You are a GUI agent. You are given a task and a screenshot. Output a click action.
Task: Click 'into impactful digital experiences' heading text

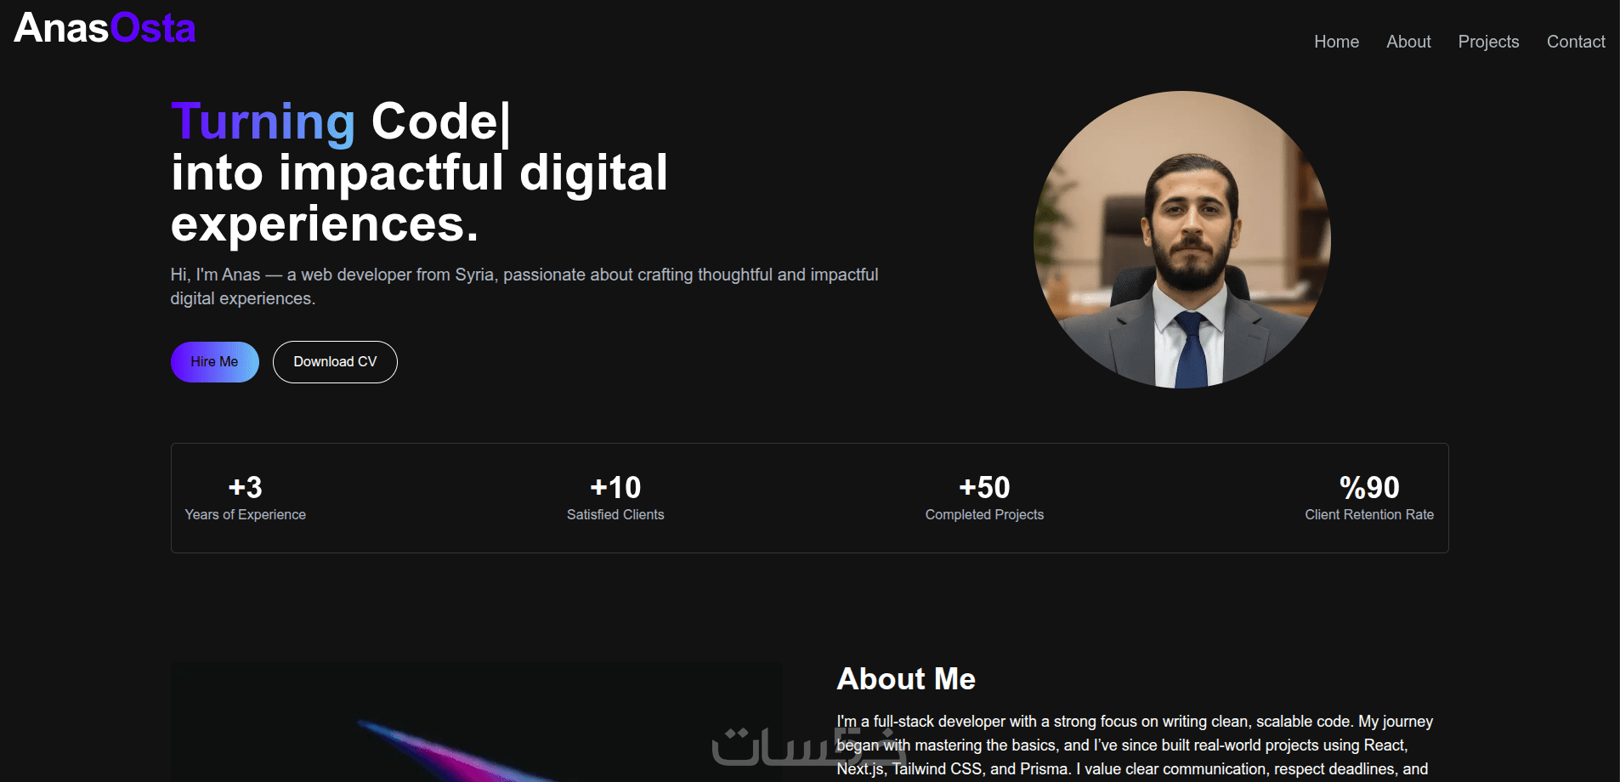pyautogui.click(x=419, y=198)
